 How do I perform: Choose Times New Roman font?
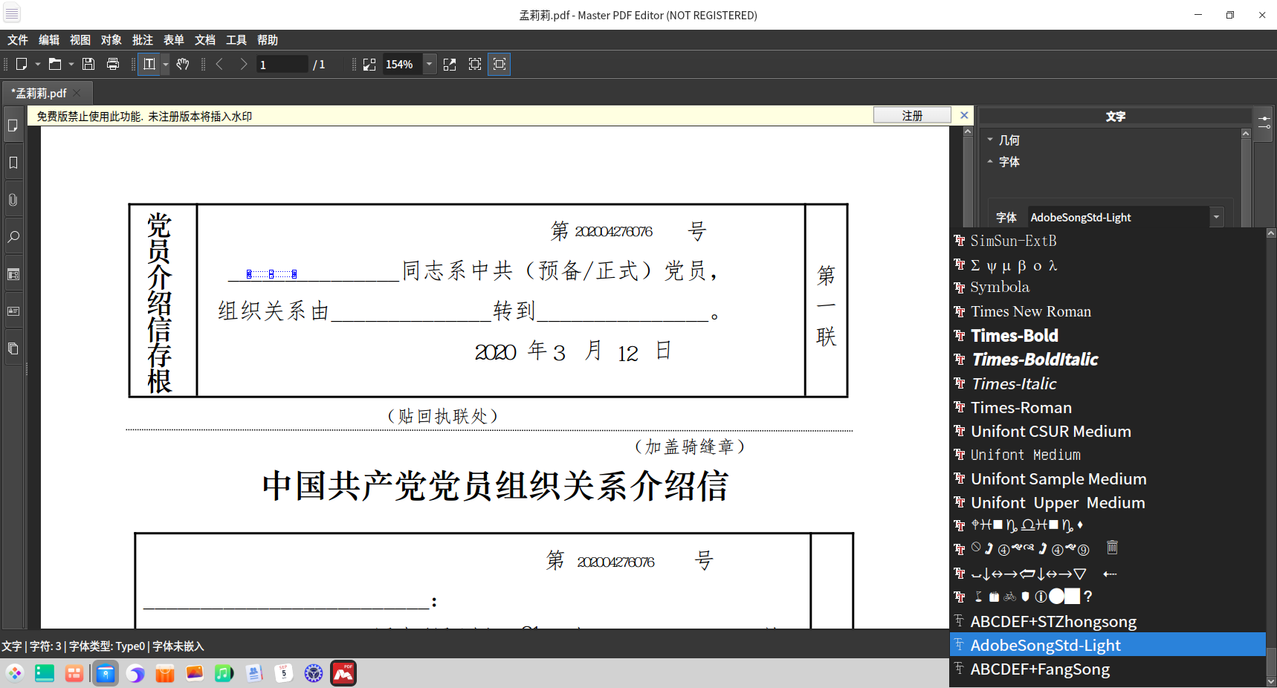coord(1031,311)
